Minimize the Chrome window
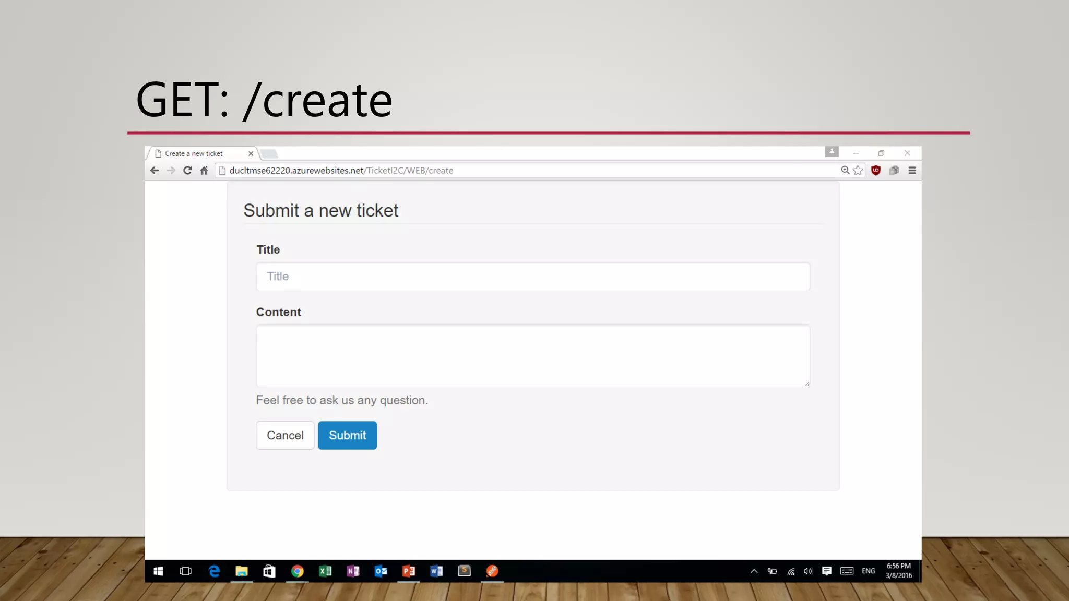 (x=856, y=153)
